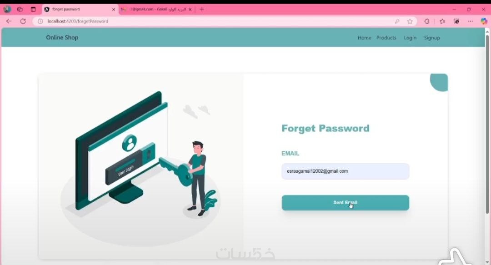491x265 pixels.
Task: Open Products page from navbar
Action: click(x=386, y=38)
